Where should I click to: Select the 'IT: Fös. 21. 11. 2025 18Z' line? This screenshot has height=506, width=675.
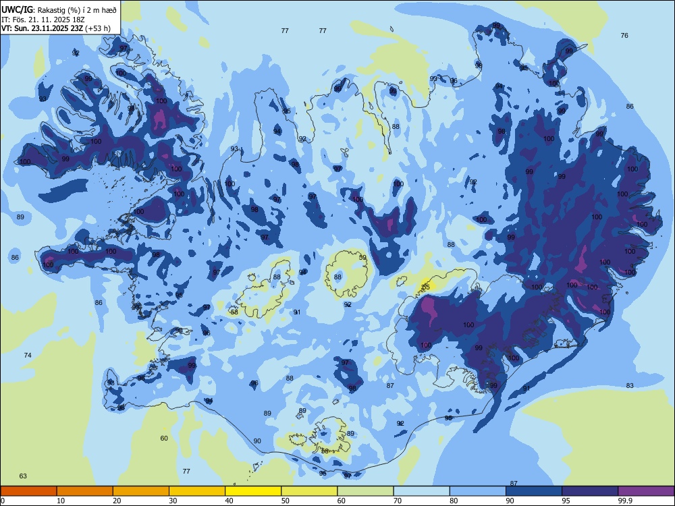point(43,20)
